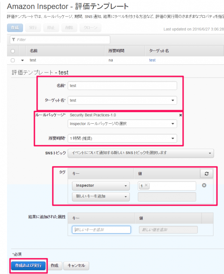Screen dimensions: 224x274
Task: Click the refresh icon in the tag table
Action: pyautogui.click(x=206, y=174)
